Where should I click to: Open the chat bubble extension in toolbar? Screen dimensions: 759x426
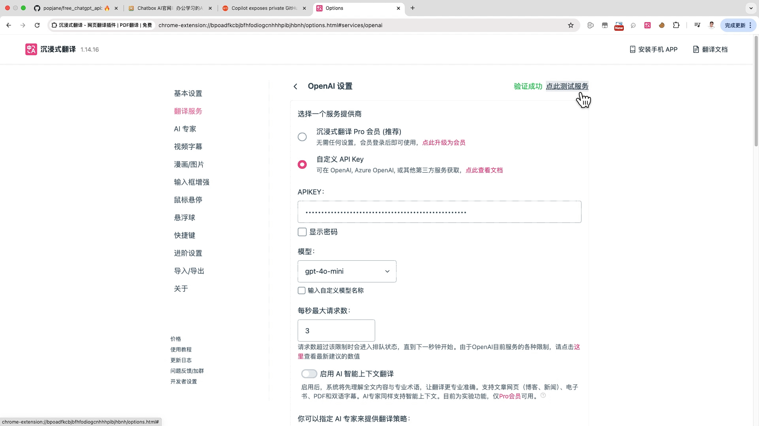[x=633, y=25]
